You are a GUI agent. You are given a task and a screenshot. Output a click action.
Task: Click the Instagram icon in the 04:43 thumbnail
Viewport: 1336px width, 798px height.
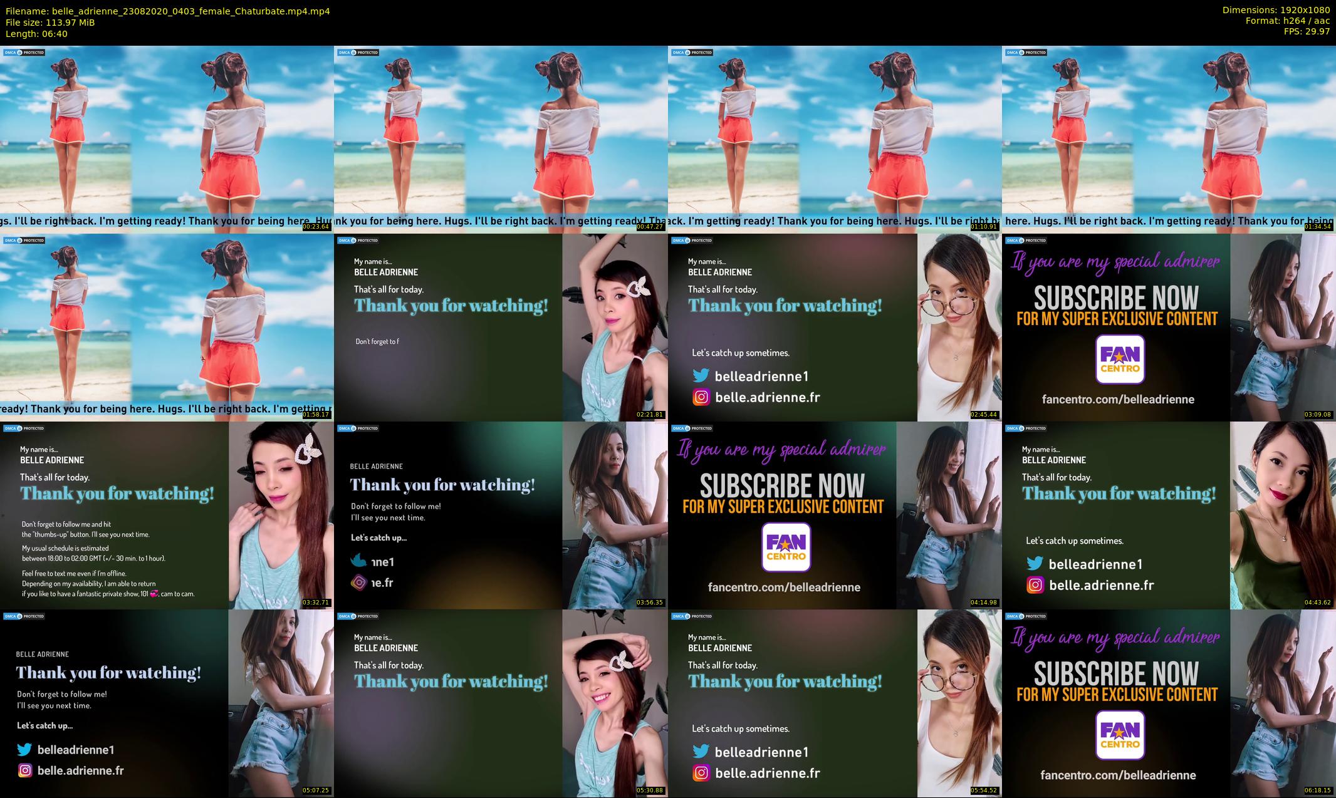(1035, 585)
